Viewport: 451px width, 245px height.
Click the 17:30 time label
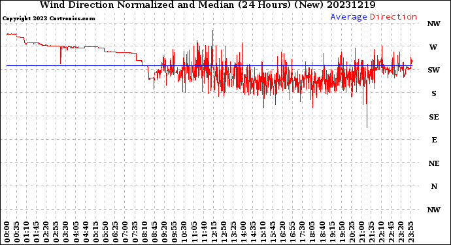(302, 232)
